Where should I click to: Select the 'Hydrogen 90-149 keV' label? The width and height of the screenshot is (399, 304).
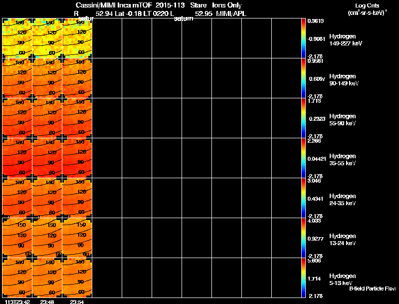tap(344, 80)
